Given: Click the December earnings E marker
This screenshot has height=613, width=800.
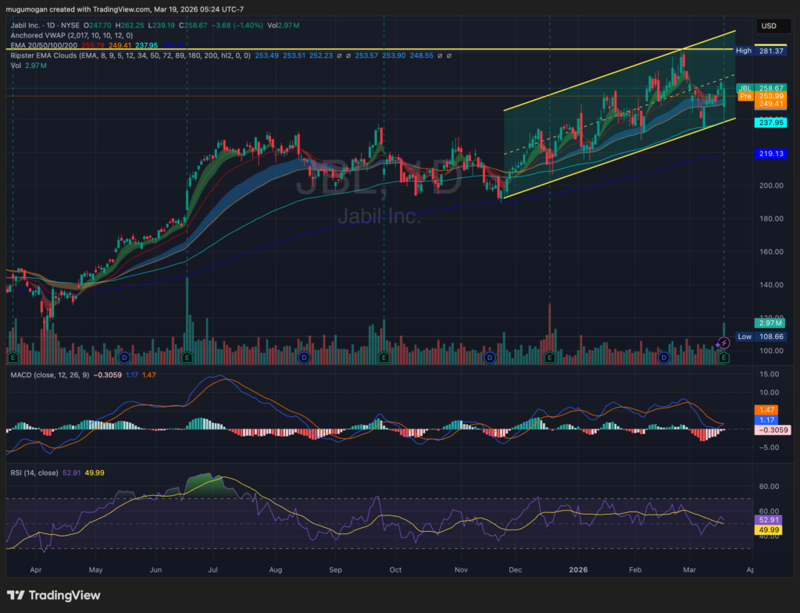Looking at the screenshot, I should (549, 357).
